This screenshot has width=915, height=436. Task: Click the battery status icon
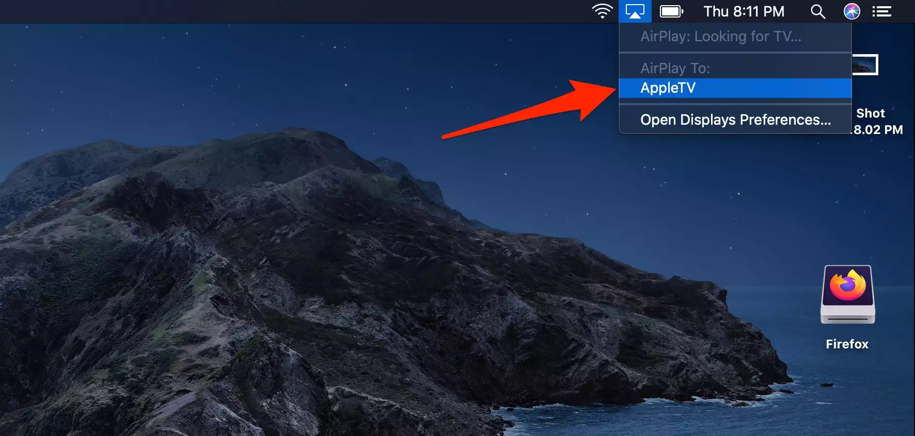671,11
